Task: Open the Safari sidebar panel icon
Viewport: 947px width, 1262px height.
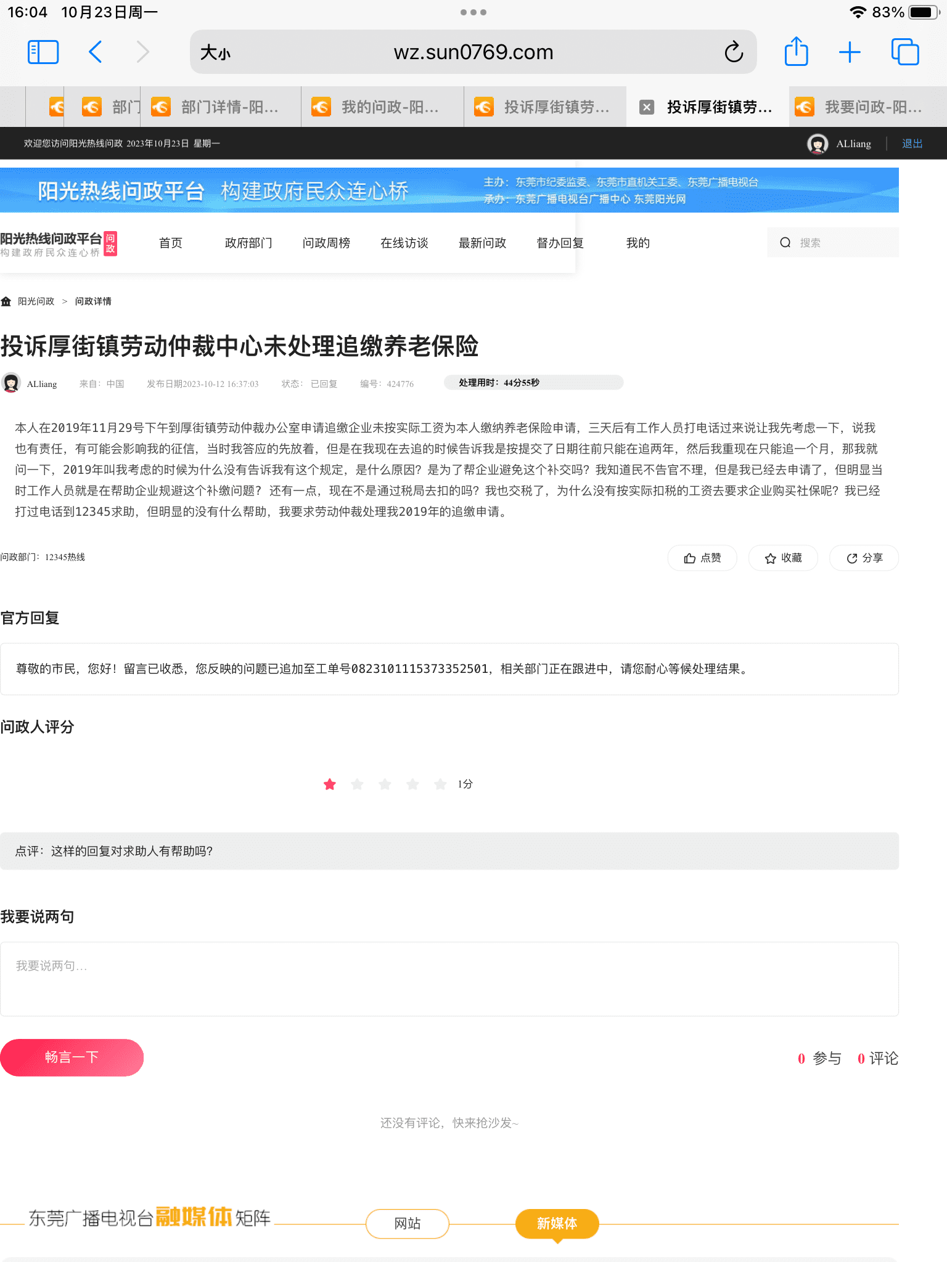Action: pyautogui.click(x=43, y=52)
